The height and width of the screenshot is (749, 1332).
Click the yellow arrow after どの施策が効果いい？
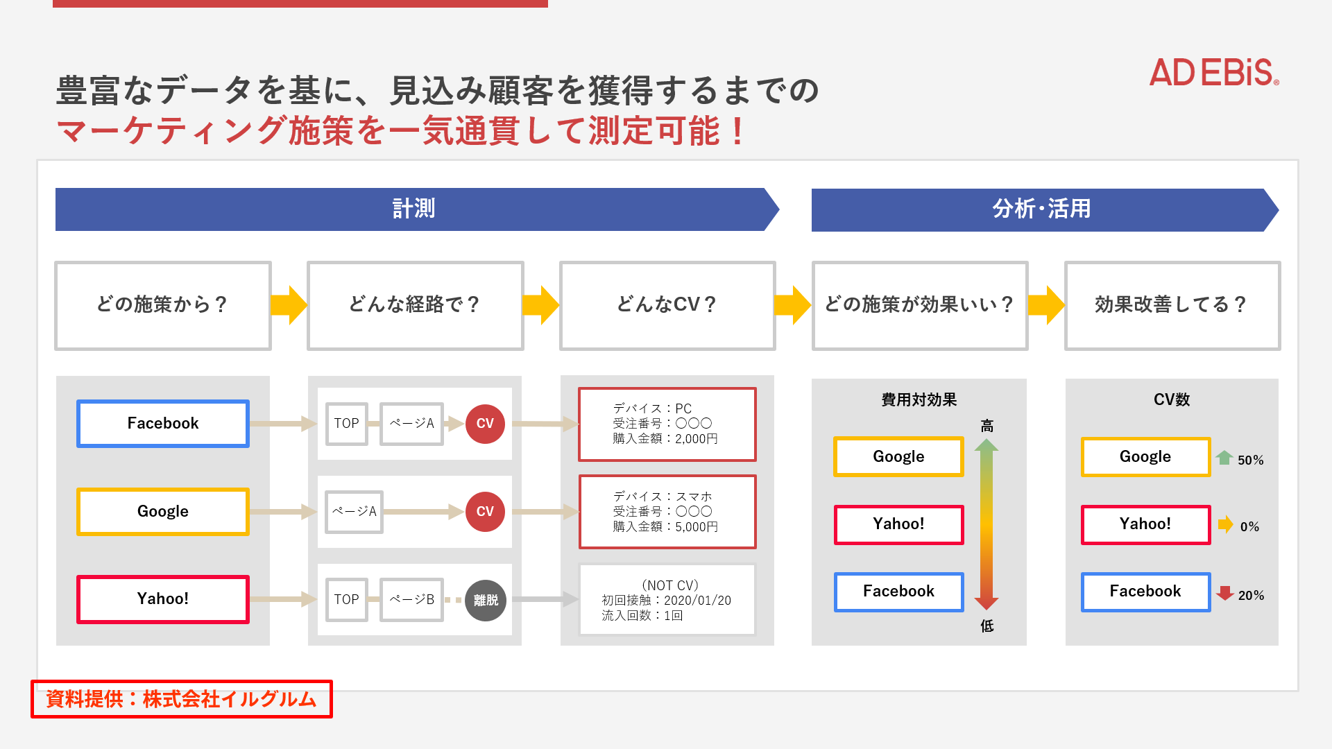(x=1046, y=305)
